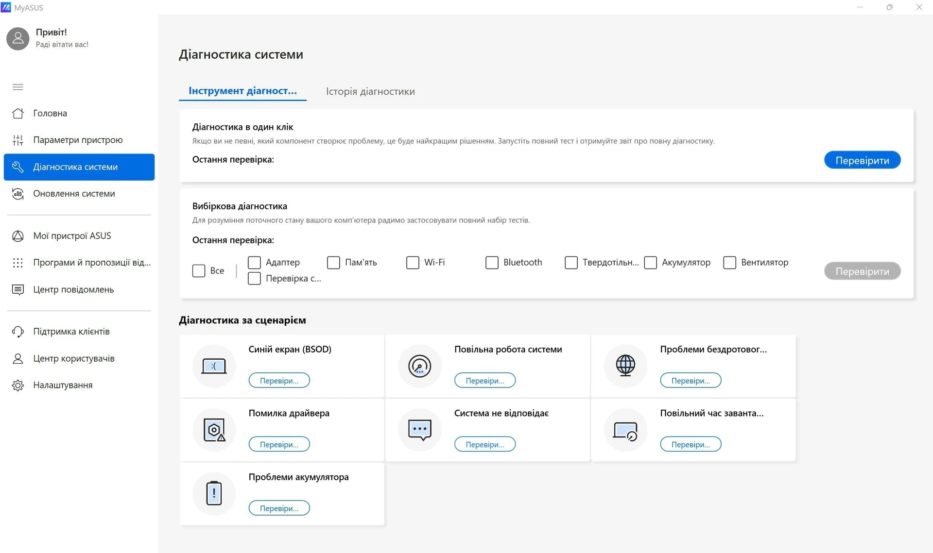Click the Головна home icon
Viewport: 933px width, 553px height.
click(18, 113)
